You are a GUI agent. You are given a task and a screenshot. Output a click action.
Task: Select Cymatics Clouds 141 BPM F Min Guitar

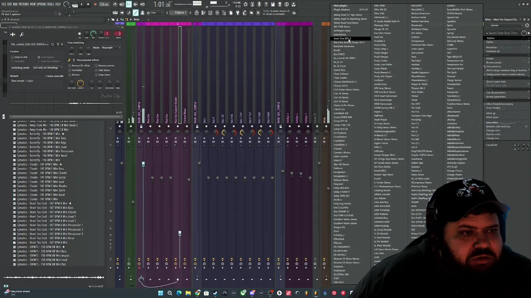[x=41, y=177]
